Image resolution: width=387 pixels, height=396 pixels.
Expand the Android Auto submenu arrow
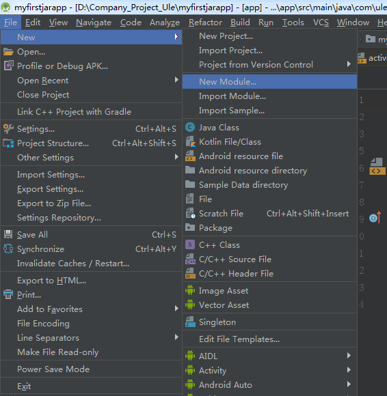tap(349, 384)
